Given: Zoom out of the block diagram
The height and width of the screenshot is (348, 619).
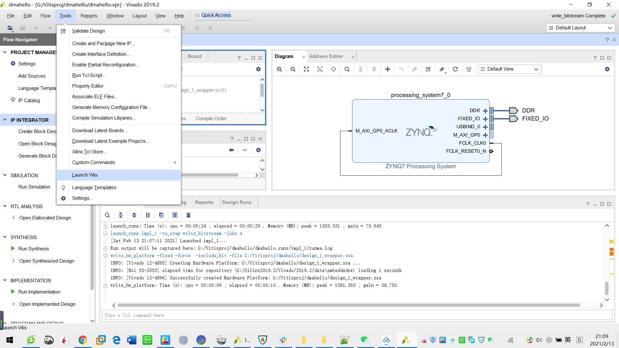Looking at the screenshot, I should pyautogui.click(x=293, y=69).
